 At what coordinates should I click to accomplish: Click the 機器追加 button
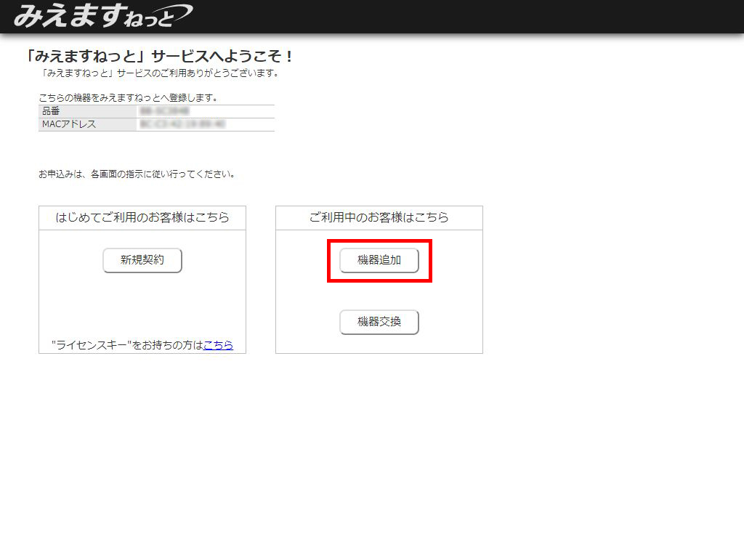pos(379,260)
